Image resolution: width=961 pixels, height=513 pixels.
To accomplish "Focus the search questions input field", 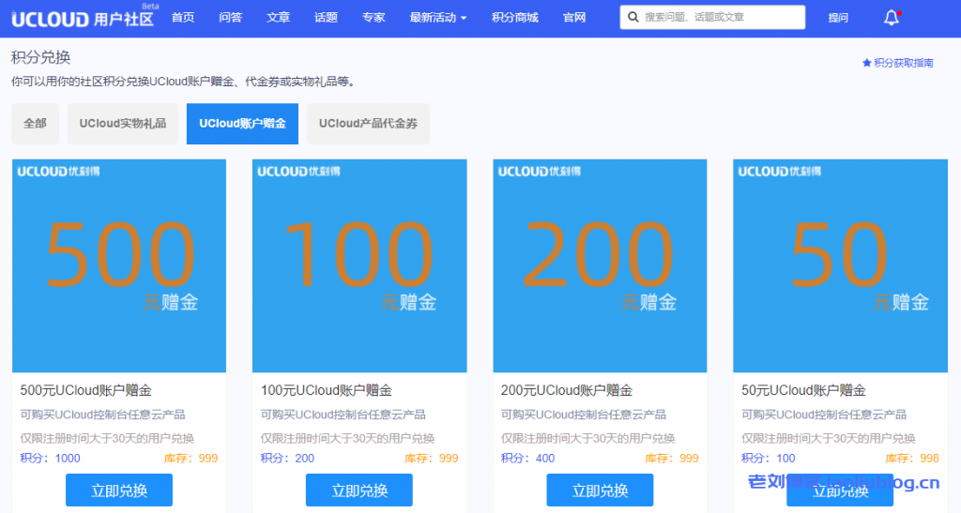I will (x=721, y=18).
